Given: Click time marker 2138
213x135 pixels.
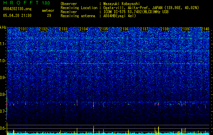Looking at the screenshot, I should [x=165, y=29].
